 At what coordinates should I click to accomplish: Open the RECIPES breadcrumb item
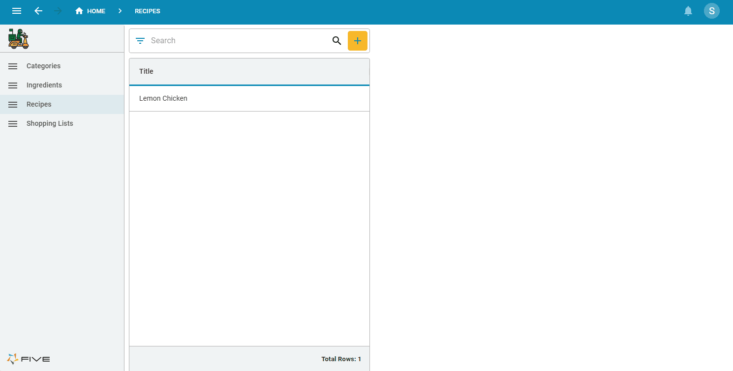147,11
